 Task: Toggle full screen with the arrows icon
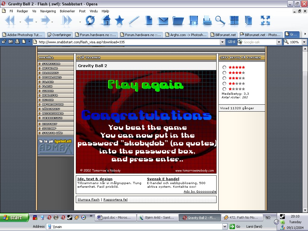coord(265,20)
